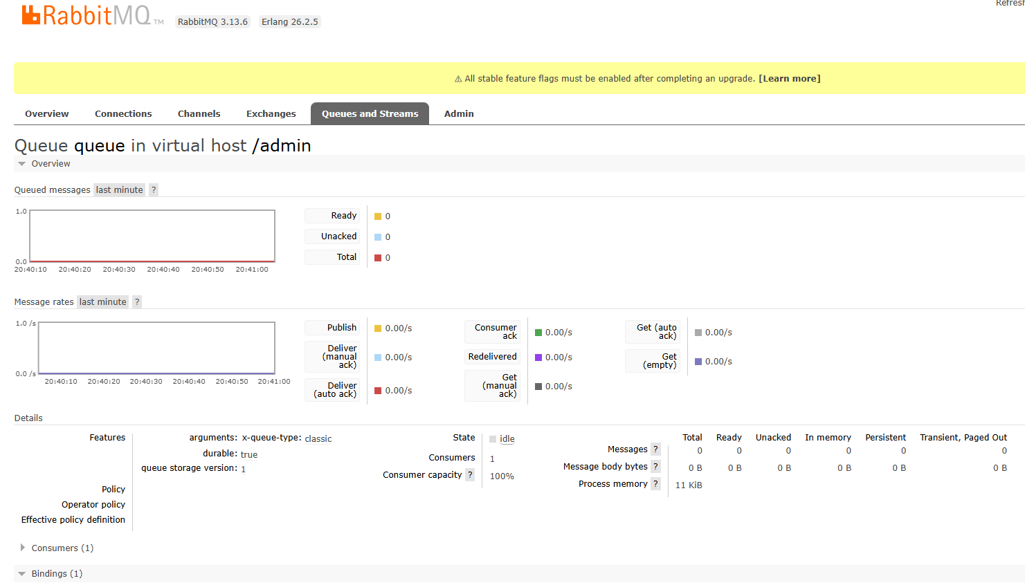1025x585 pixels.
Task: Change Message rates last minute range
Action: pyautogui.click(x=102, y=302)
